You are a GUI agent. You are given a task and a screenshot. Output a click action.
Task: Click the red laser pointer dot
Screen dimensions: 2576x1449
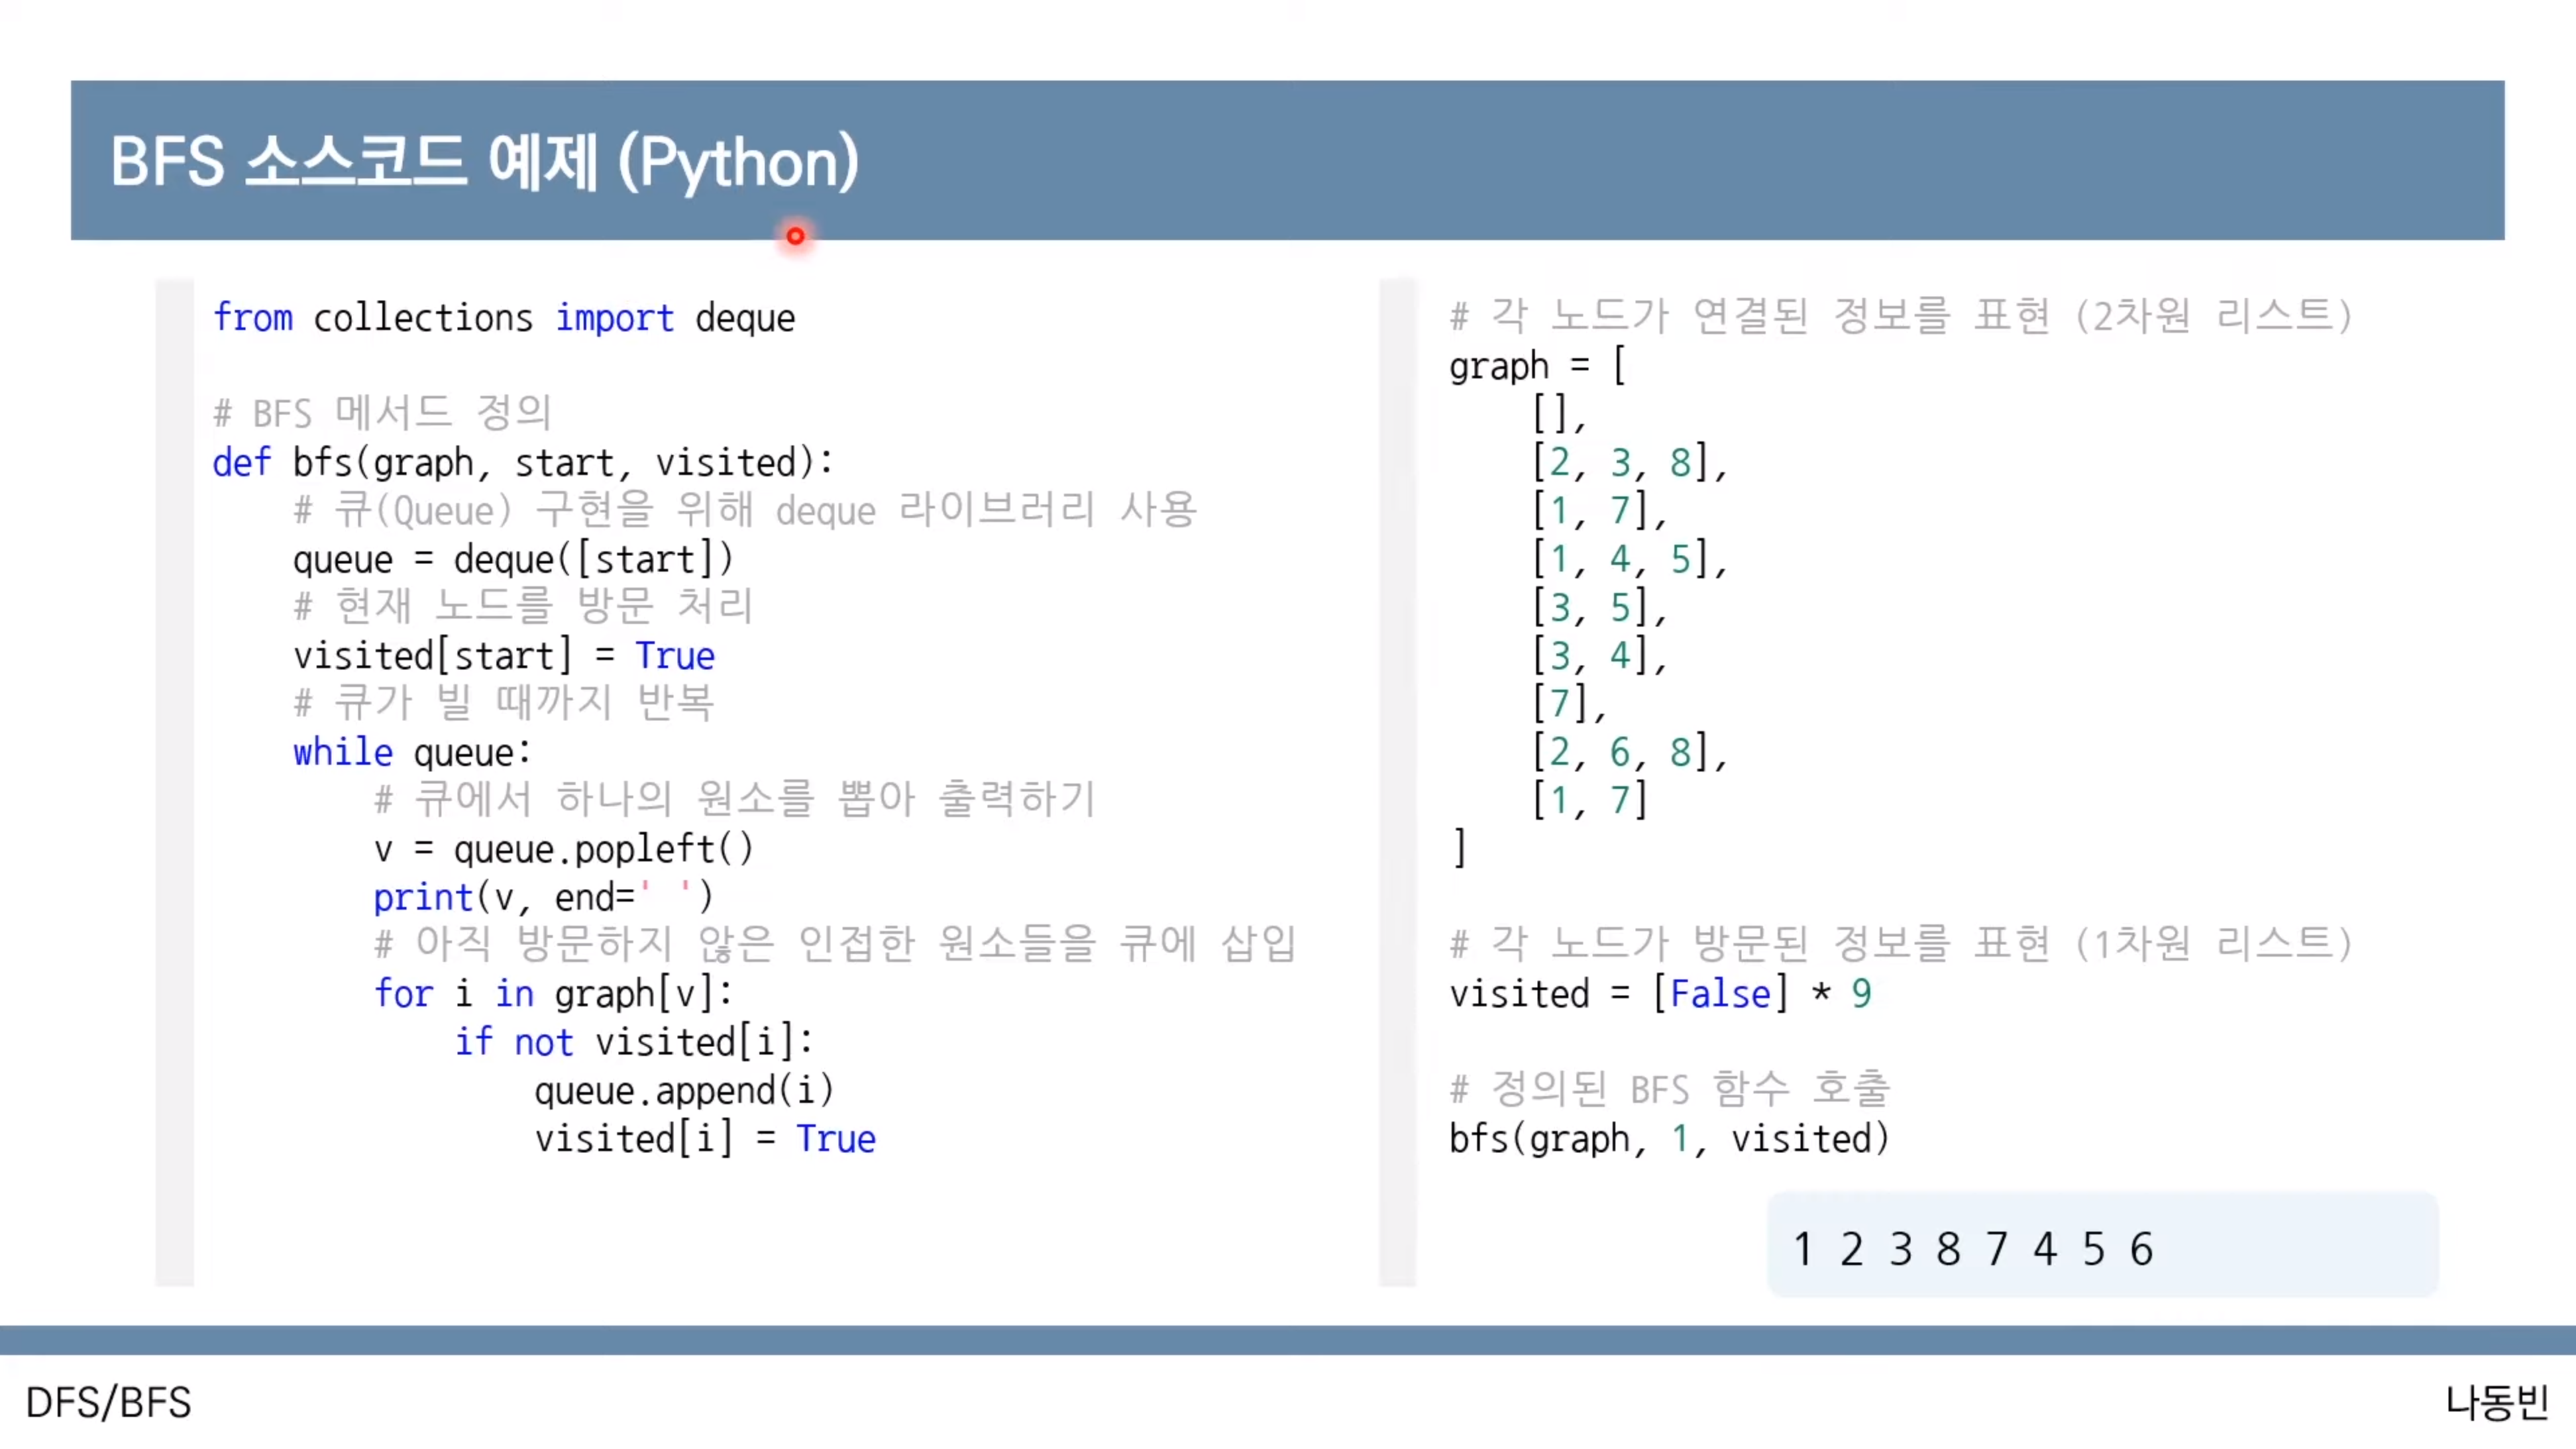[x=795, y=237]
